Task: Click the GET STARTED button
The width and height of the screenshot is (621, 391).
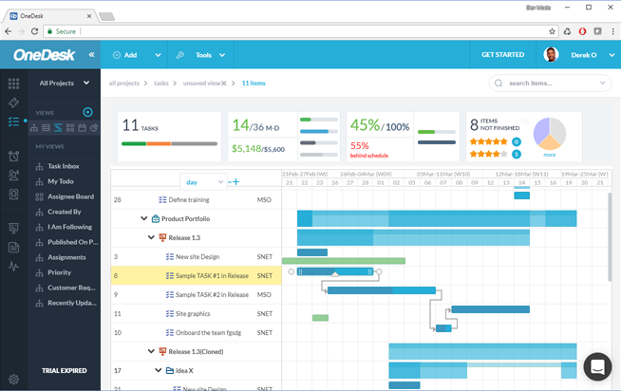Action: tap(502, 55)
